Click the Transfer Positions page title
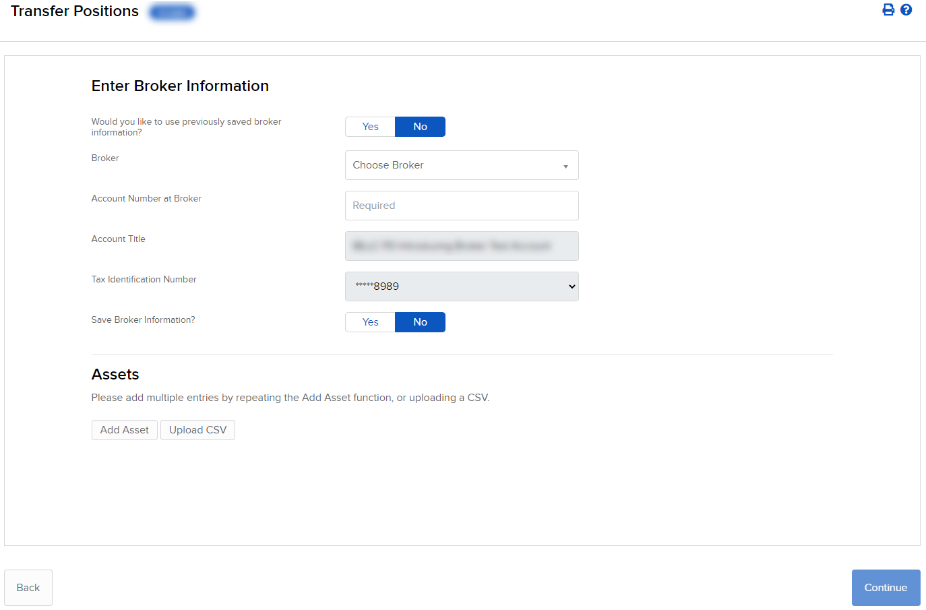Viewport: 926px width, 610px height. pos(74,11)
